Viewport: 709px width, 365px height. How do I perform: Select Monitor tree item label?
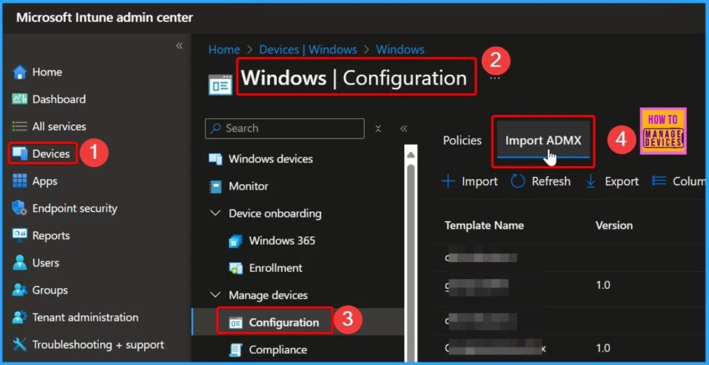[249, 186]
